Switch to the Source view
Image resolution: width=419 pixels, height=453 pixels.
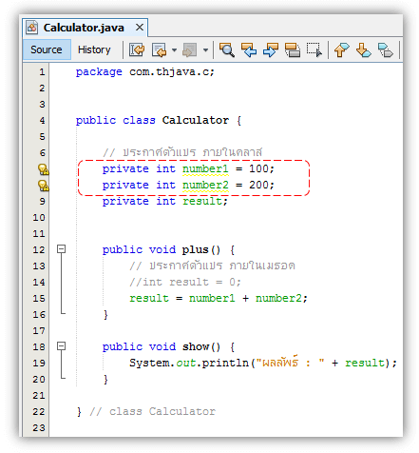(47, 49)
